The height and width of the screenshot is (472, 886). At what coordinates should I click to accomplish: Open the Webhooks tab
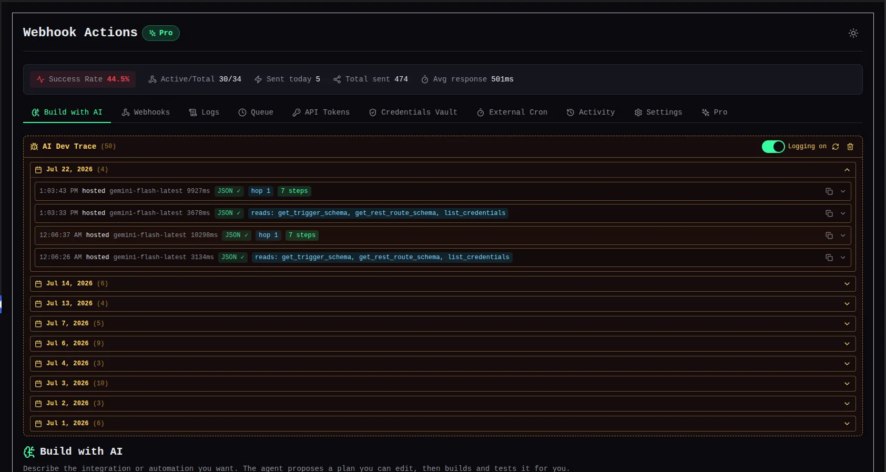pos(146,112)
